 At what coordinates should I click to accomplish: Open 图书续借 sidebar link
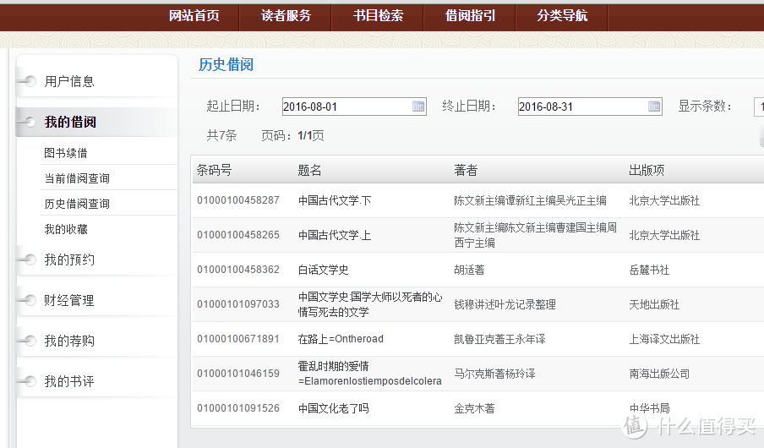tap(66, 153)
